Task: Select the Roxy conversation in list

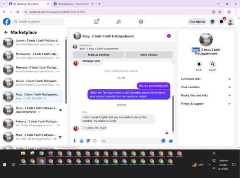Action: pyautogui.click(x=32, y=96)
